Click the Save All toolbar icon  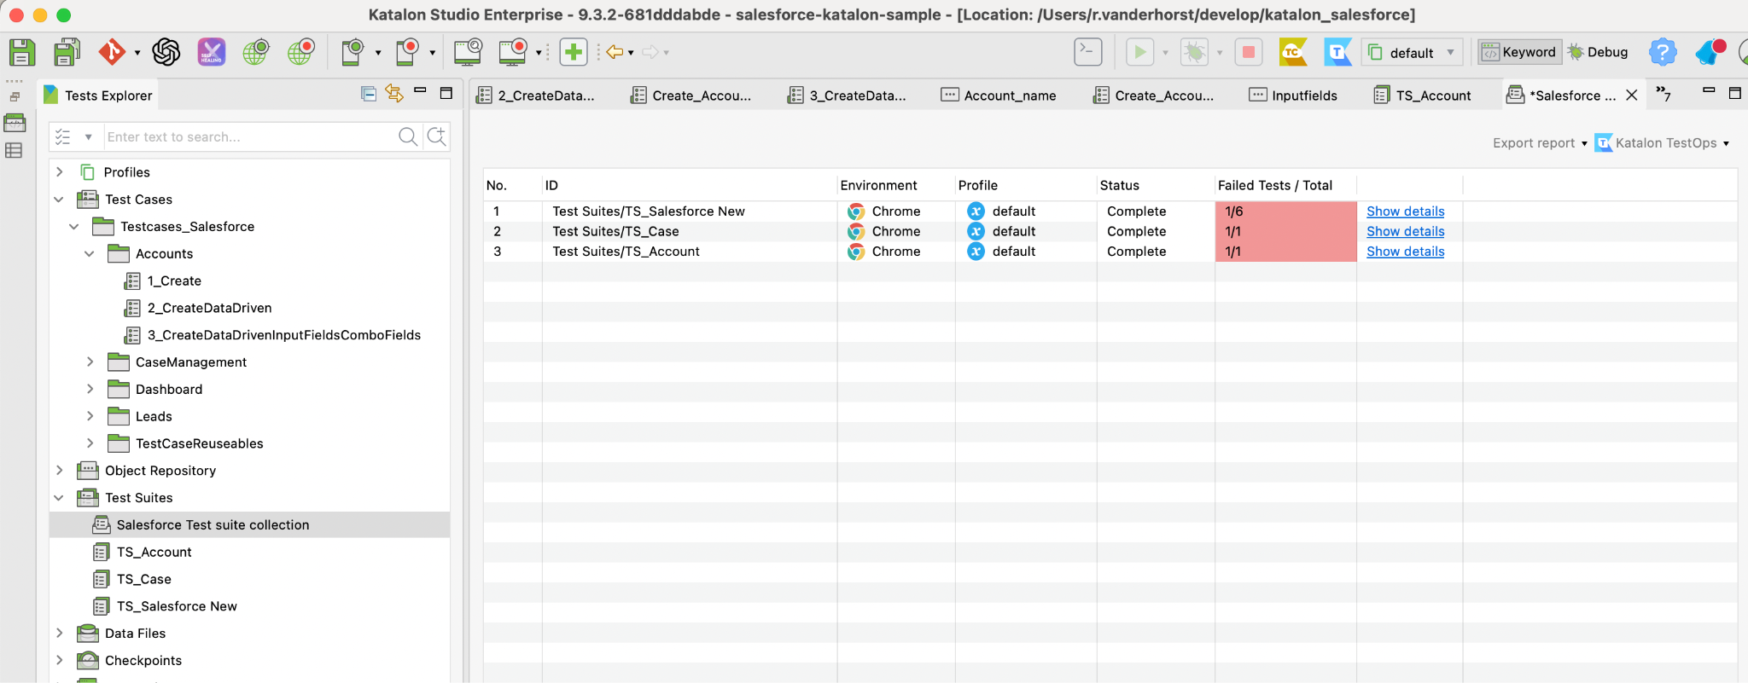click(x=67, y=52)
